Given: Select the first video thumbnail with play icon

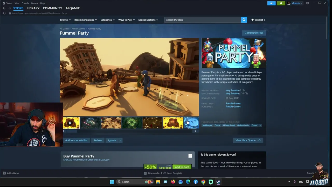Looking at the screenshot, I should coord(71,123).
